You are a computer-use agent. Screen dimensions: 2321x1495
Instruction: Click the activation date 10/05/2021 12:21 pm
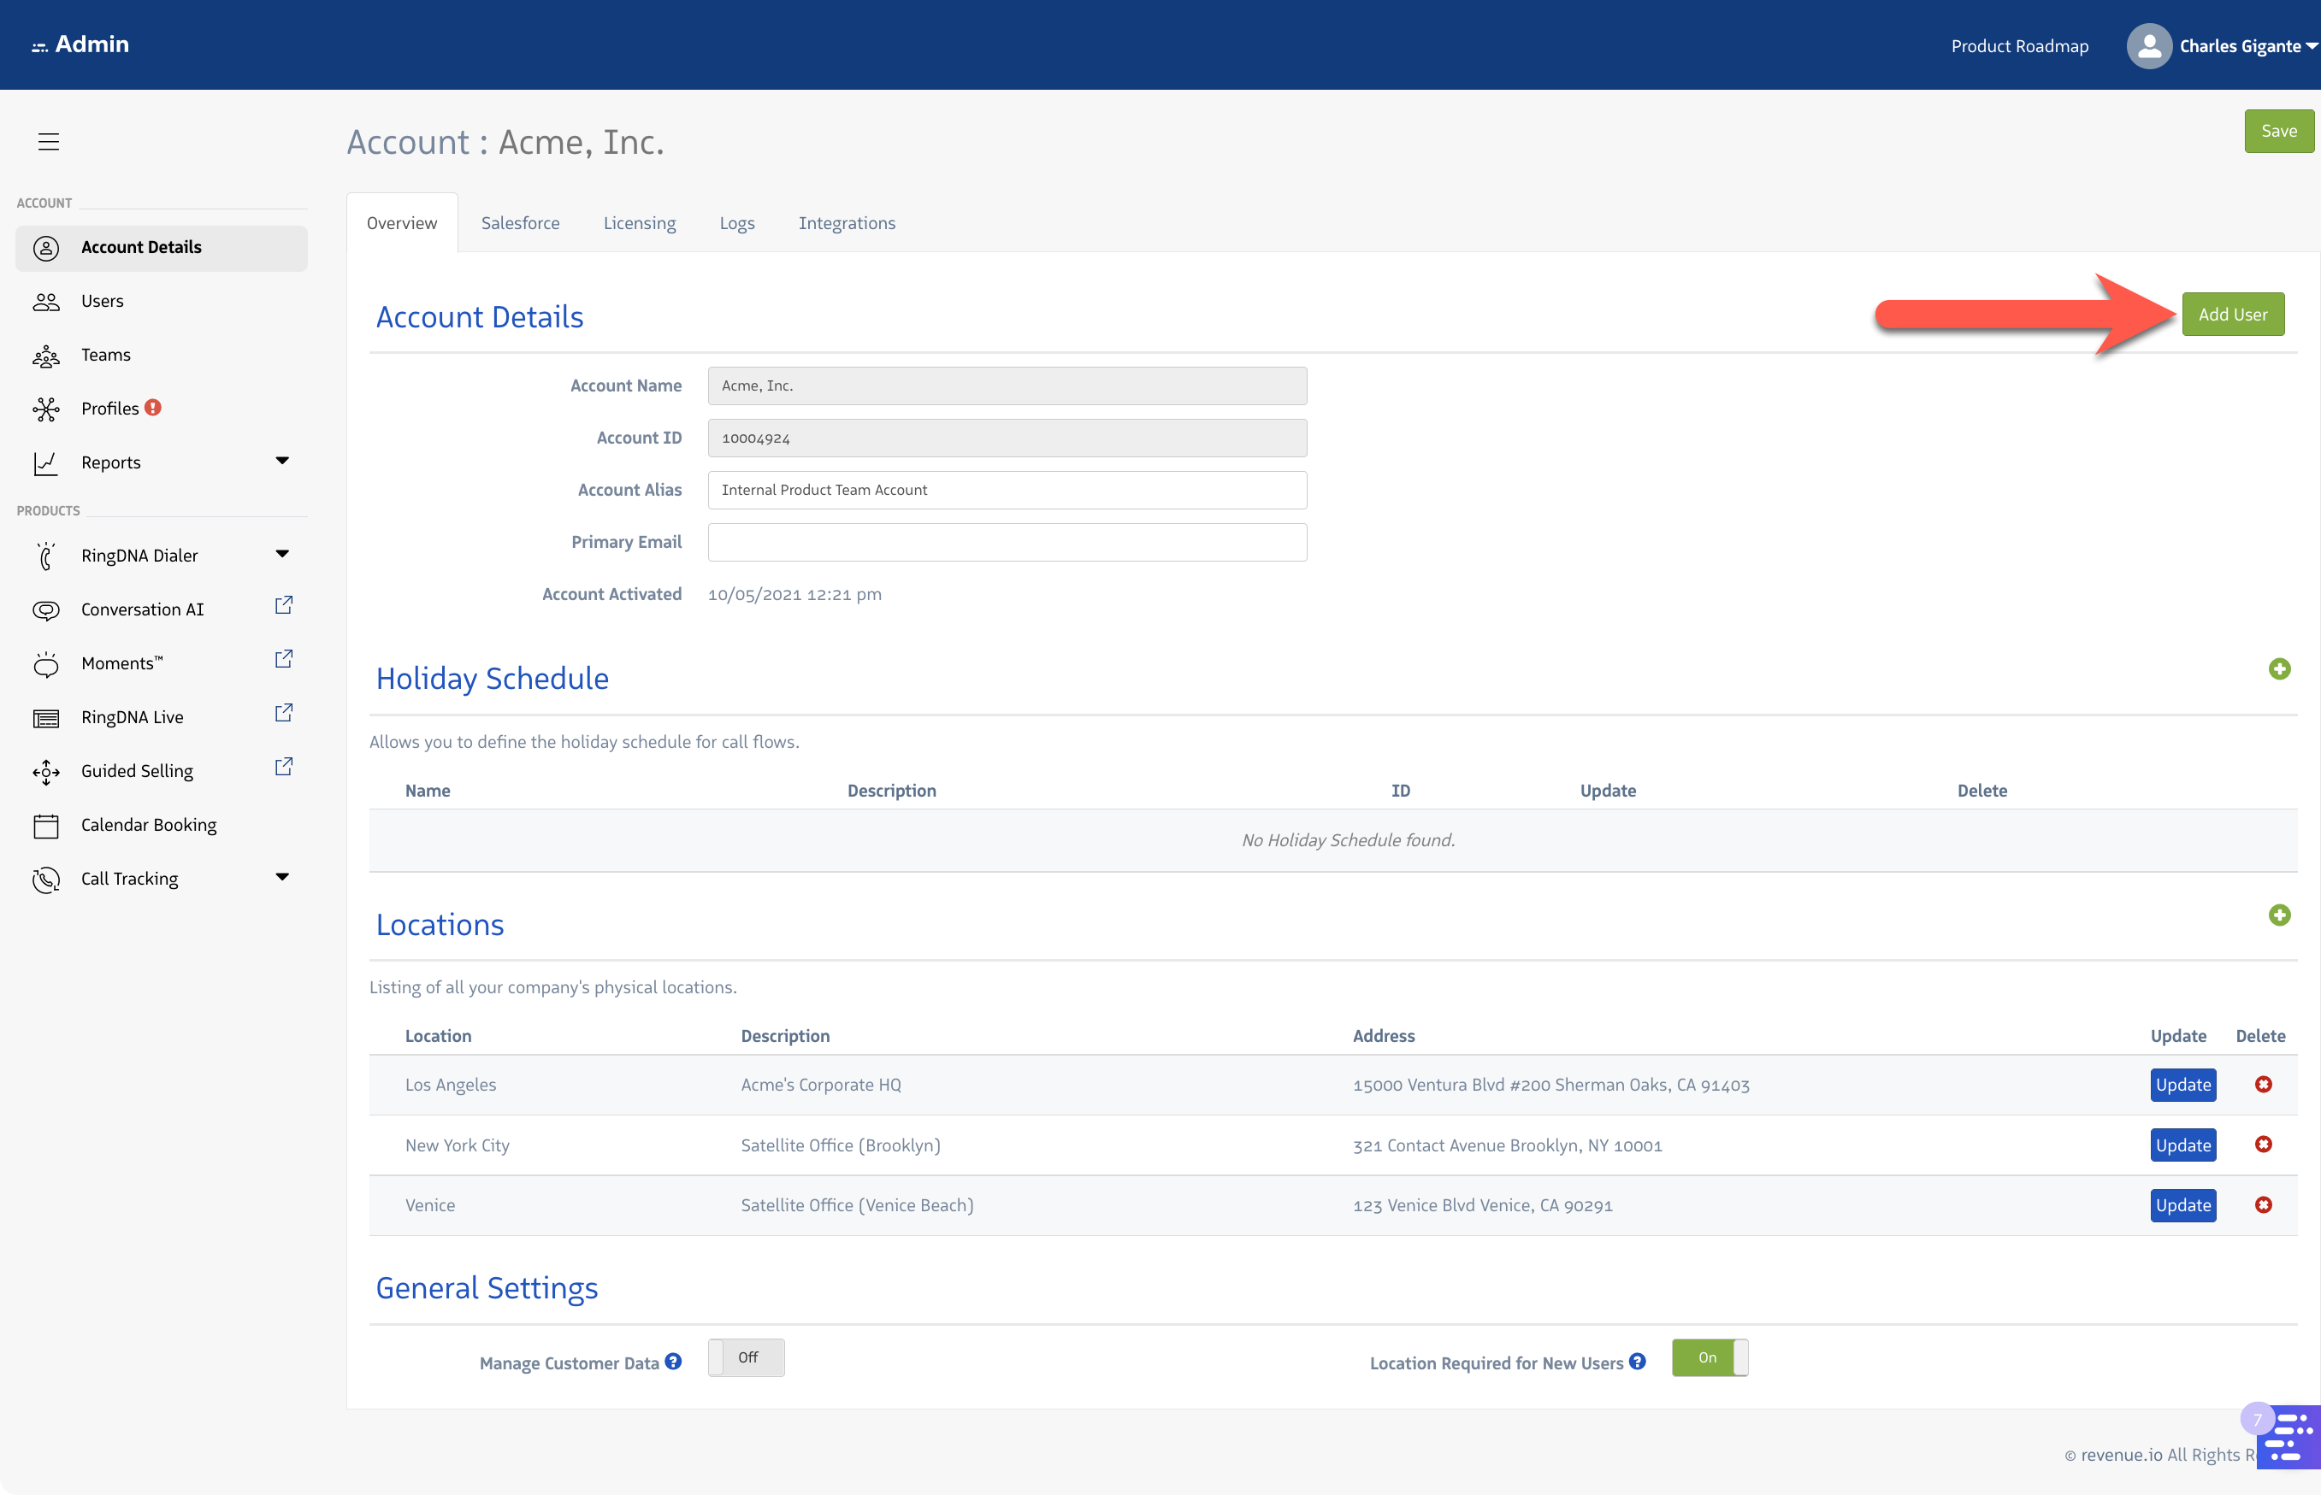[794, 594]
